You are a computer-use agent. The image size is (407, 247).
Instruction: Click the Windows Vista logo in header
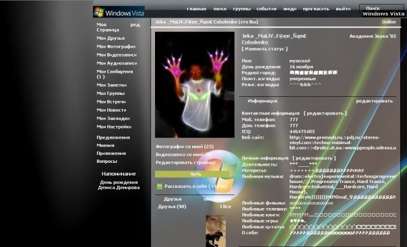tap(119, 12)
